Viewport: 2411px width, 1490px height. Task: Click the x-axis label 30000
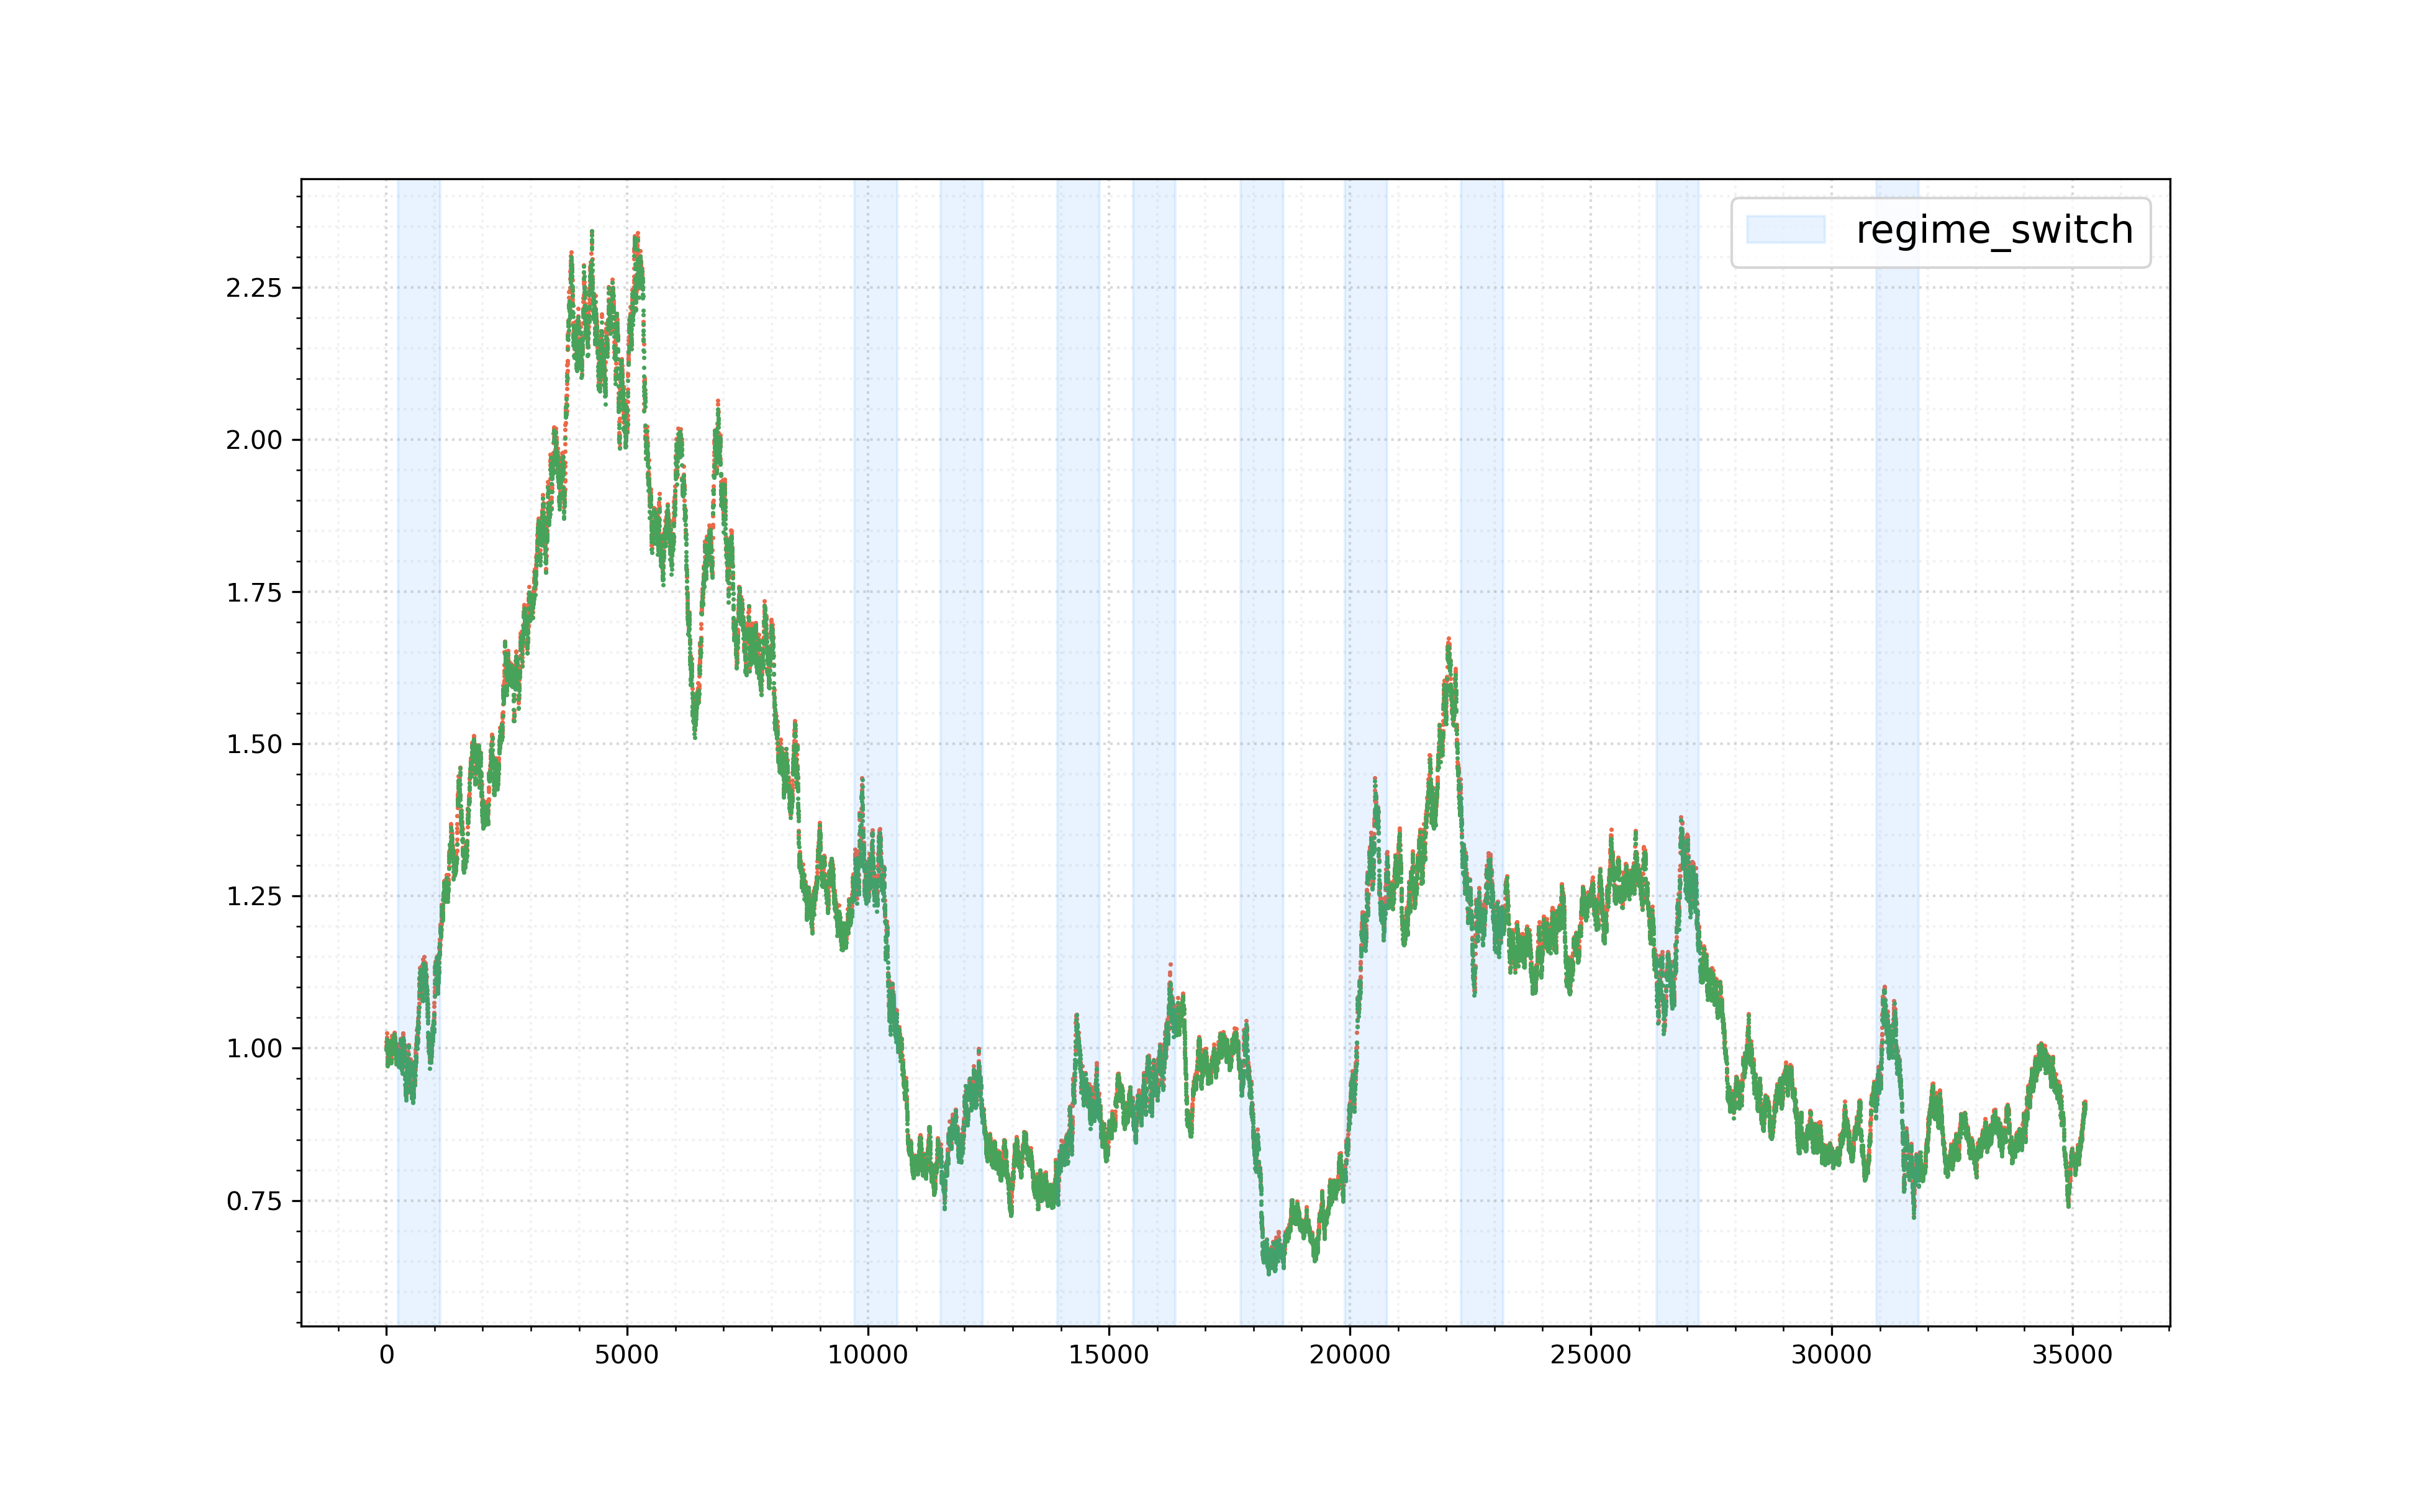pyautogui.click(x=1832, y=1355)
